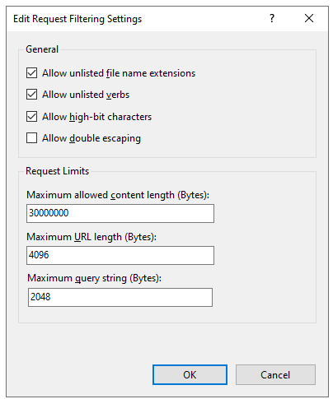Click the General group heading
Viewport: 333px width, 399px height.
click(42, 49)
